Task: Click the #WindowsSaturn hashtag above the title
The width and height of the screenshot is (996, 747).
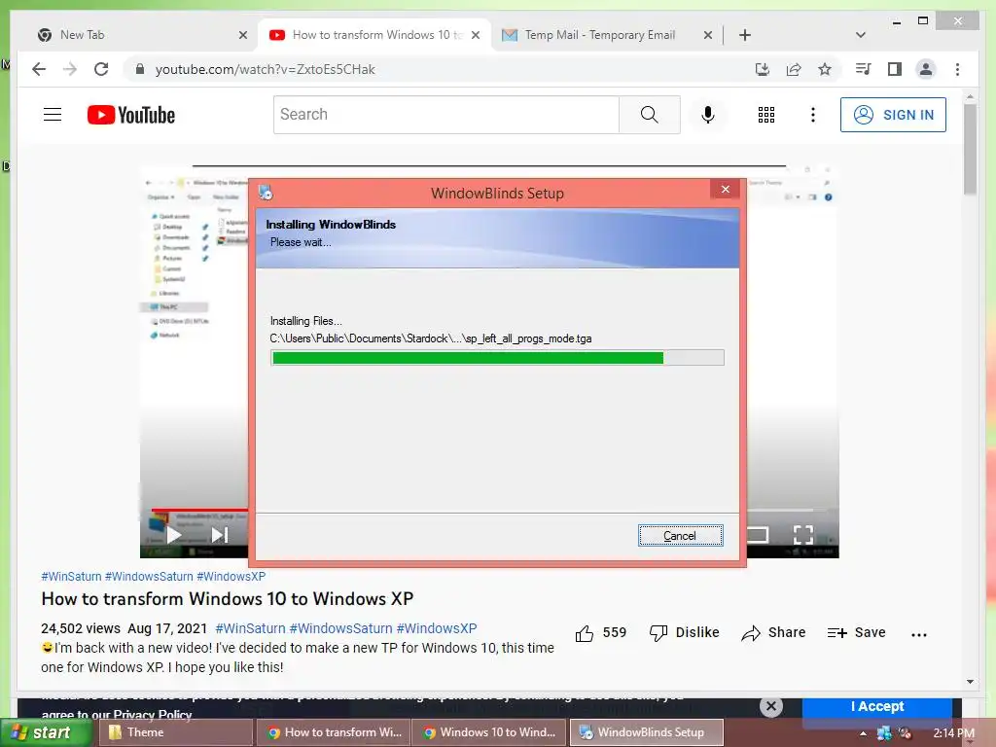Action: pos(149,576)
